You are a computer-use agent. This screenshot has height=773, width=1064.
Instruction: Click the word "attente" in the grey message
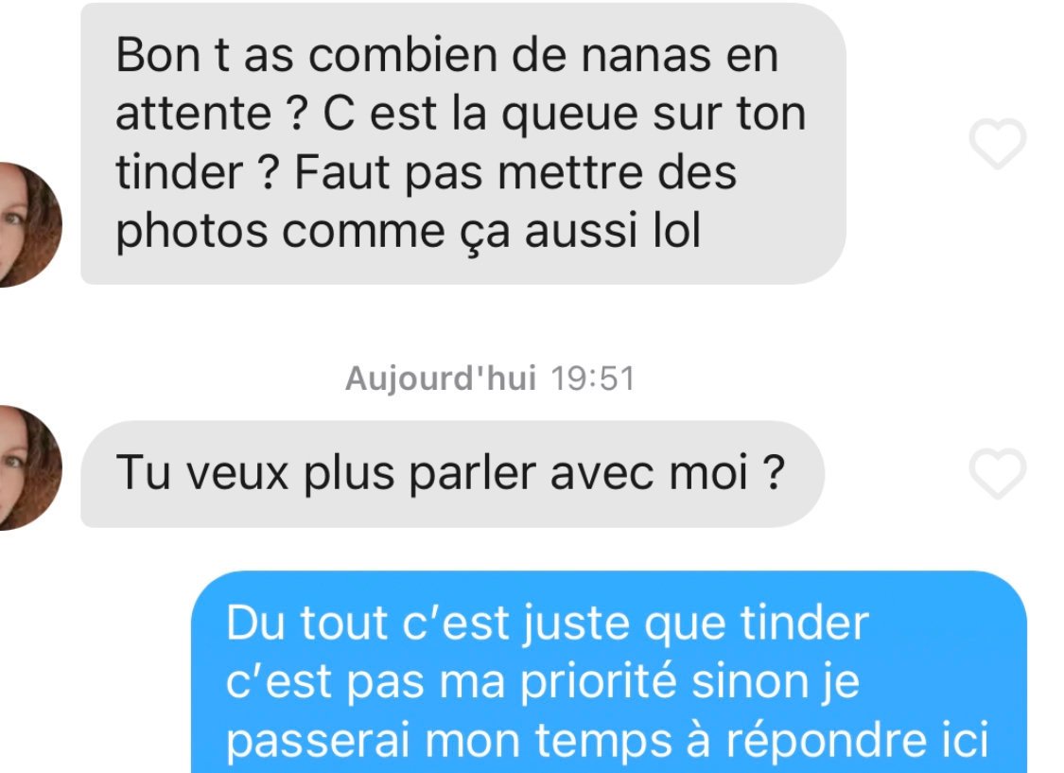coord(193,114)
